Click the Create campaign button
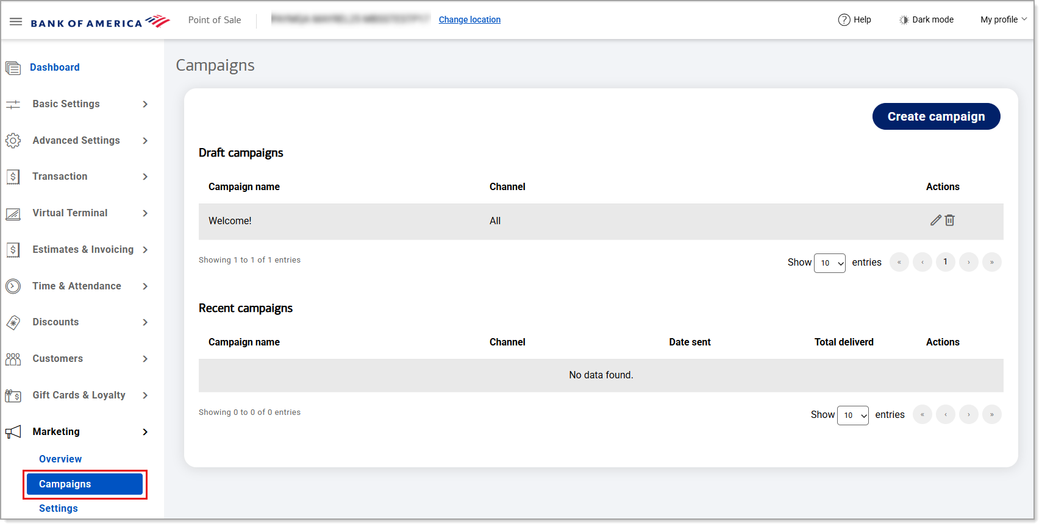1042x527 pixels. [935, 116]
